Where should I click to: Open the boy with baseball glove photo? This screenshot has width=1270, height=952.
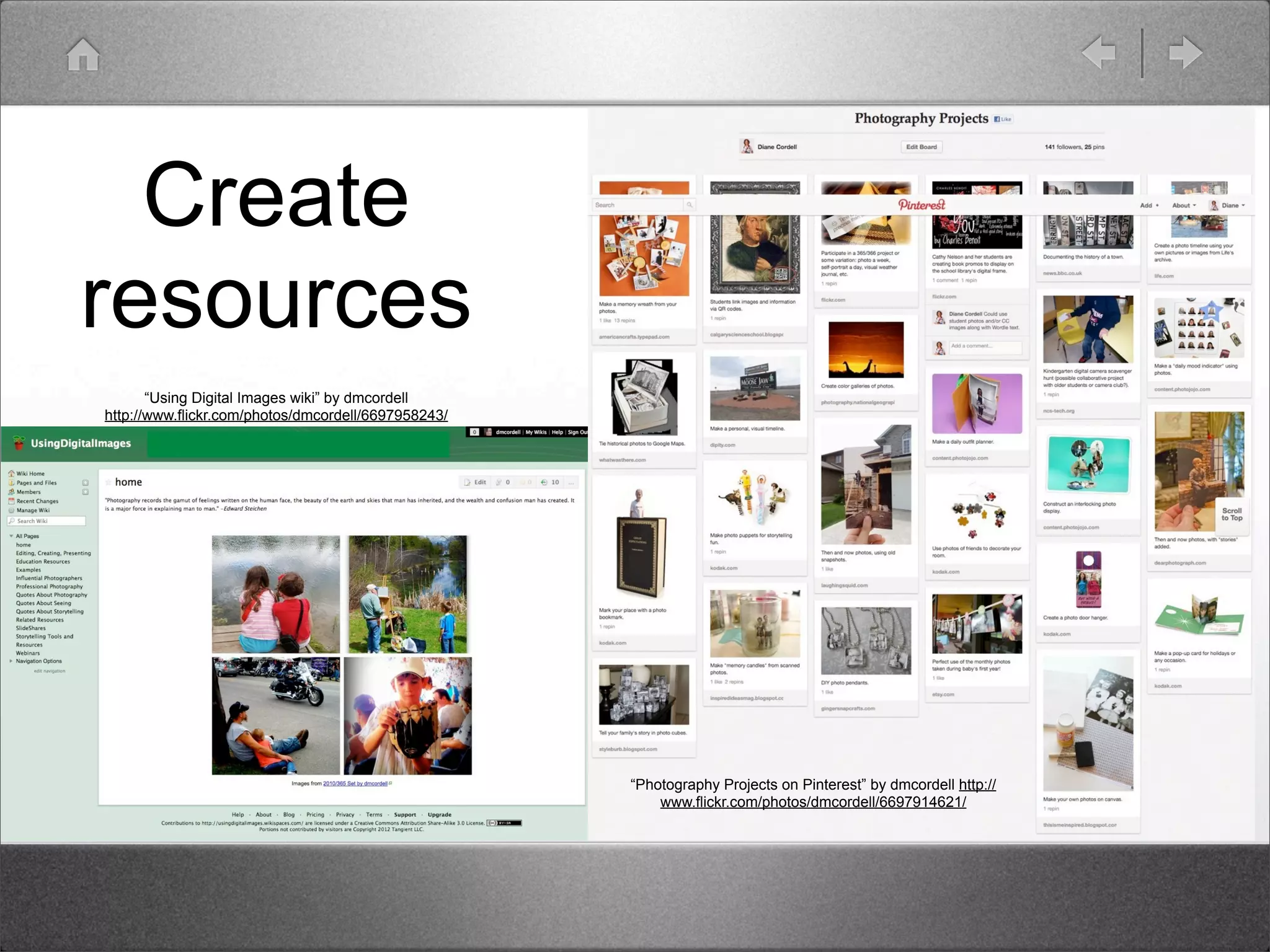tap(408, 716)
